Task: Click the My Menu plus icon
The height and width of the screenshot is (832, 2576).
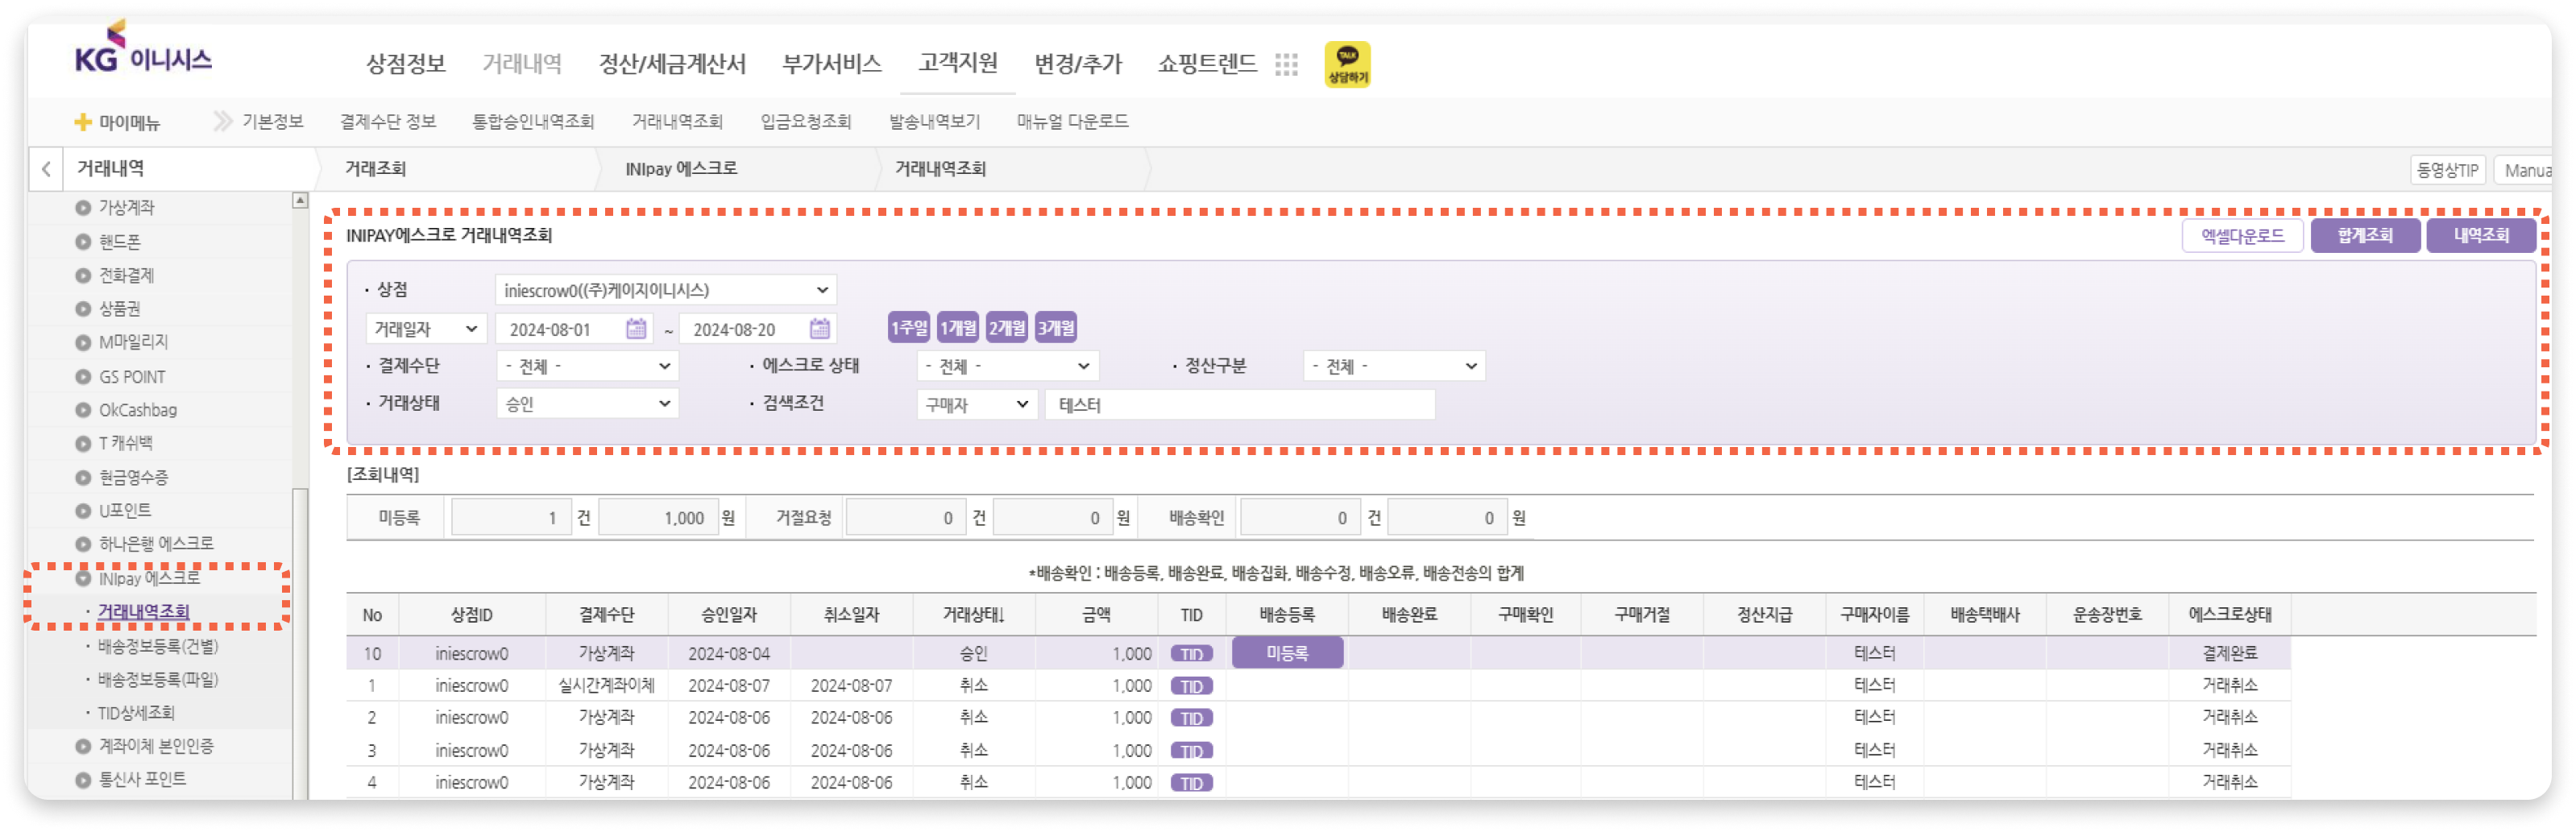Action: [83, 122]
